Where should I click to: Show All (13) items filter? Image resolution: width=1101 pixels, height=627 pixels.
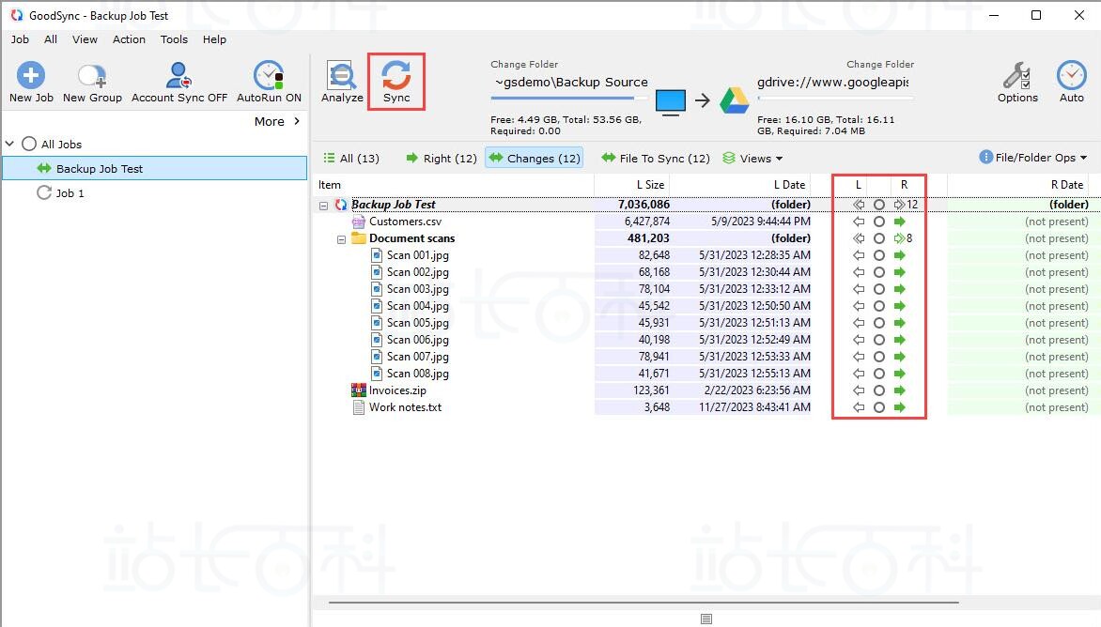click(x=351, y=159)
